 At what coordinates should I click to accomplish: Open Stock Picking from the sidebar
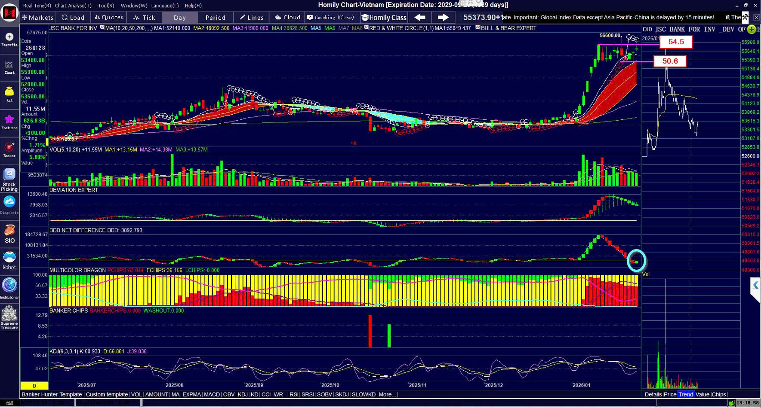click(9, 180)
